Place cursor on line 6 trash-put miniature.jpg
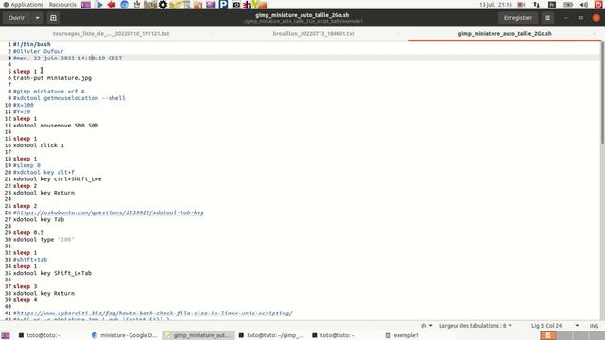The height and width of the screenshot is (340, 605). (53, 78)
